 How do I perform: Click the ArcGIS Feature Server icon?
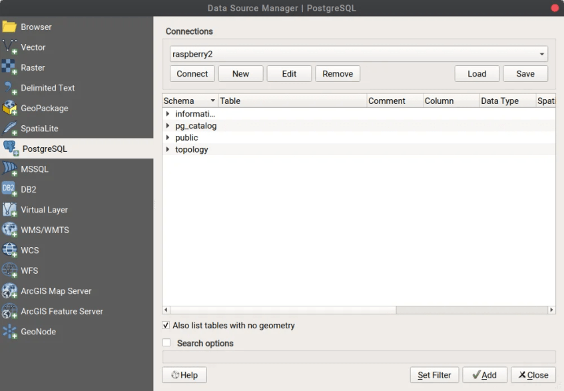pyautogui.click(x=10, y=311)
